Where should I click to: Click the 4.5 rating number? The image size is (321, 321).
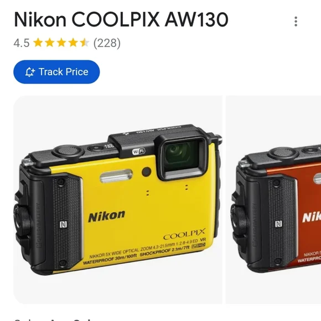point(22,43)
